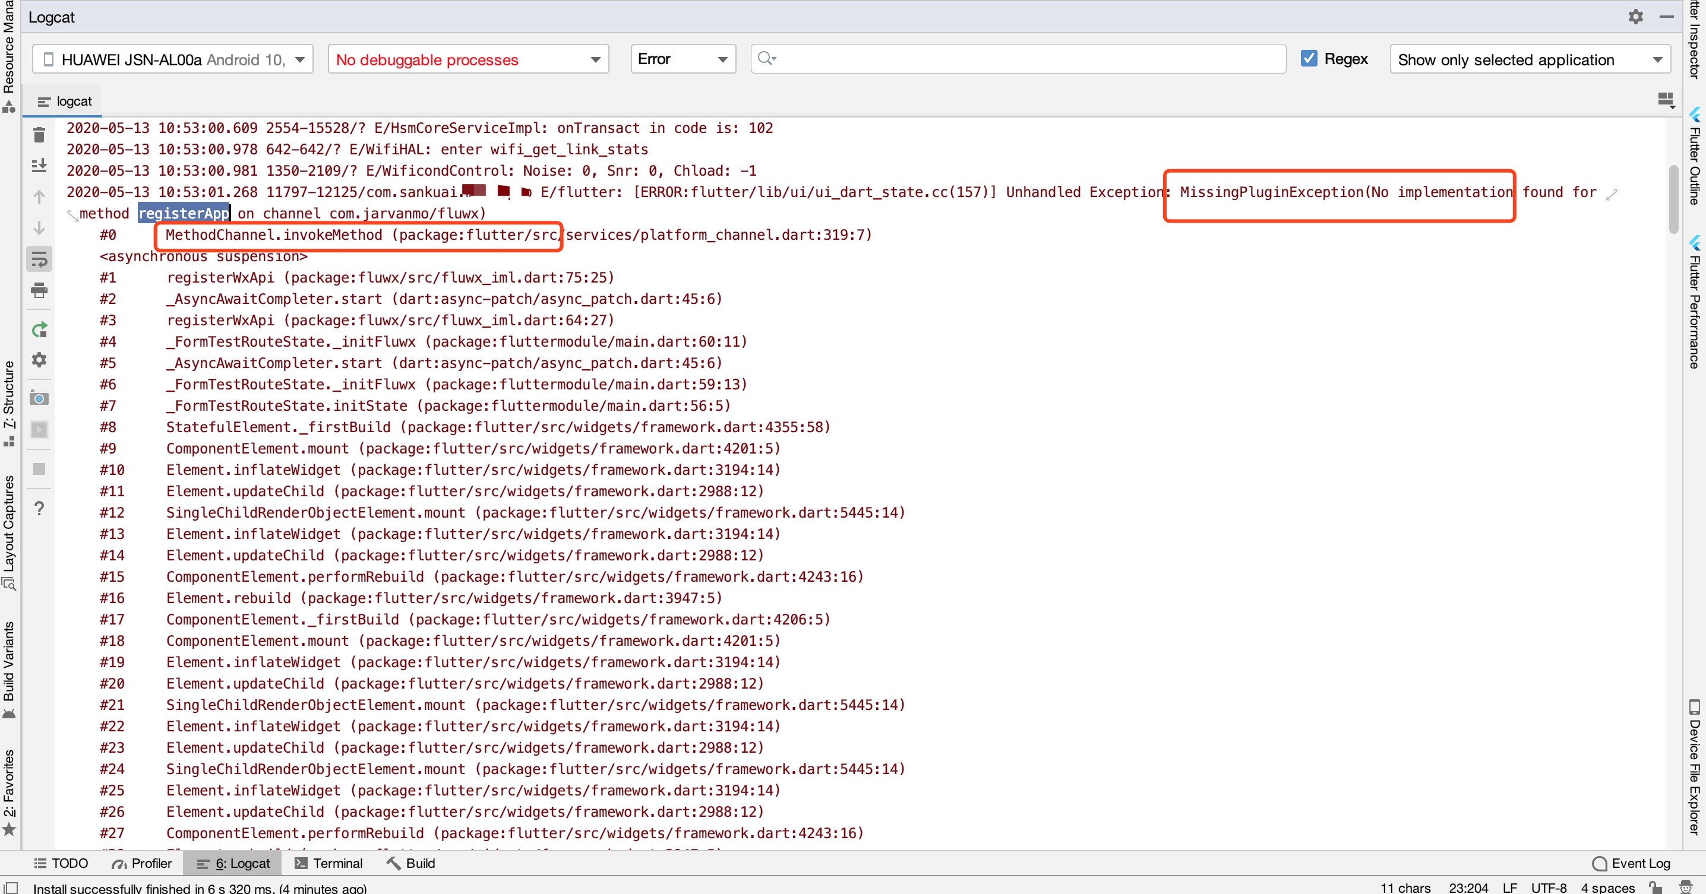
Task: Clear the logcat output
Action: [x=38, y=134]
